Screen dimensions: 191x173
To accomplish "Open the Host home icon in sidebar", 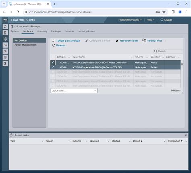I will [5, 27].
